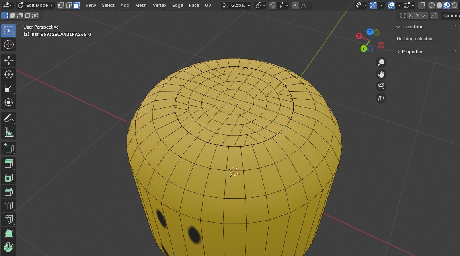Open proportional editing falloff dropdown
Viewport: 460px width, 256px height.
coord(305,5)
